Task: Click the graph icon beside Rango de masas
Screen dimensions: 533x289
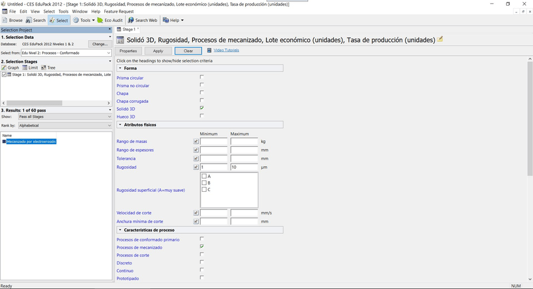Action: (x=196, y=142)
